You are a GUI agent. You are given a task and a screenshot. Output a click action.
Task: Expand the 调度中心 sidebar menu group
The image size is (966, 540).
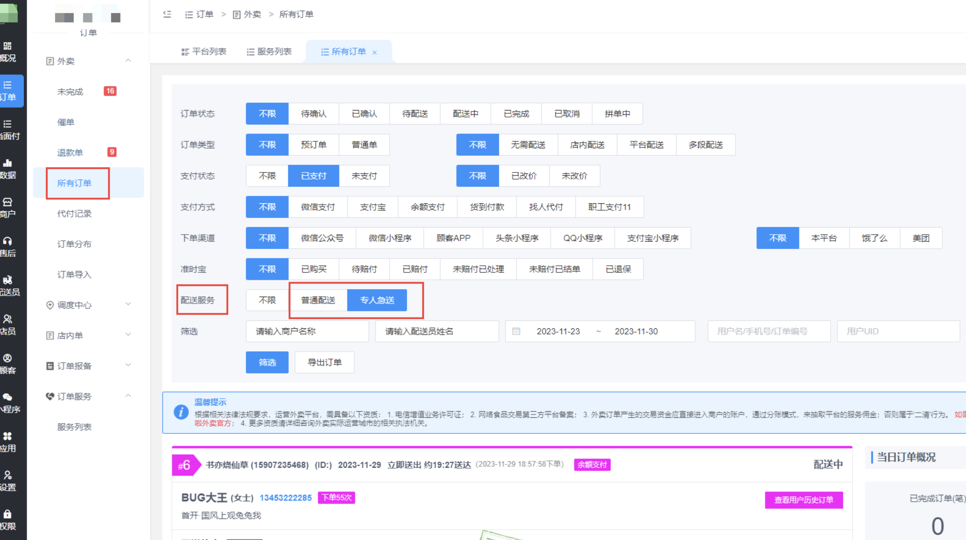tap(128, 305)
